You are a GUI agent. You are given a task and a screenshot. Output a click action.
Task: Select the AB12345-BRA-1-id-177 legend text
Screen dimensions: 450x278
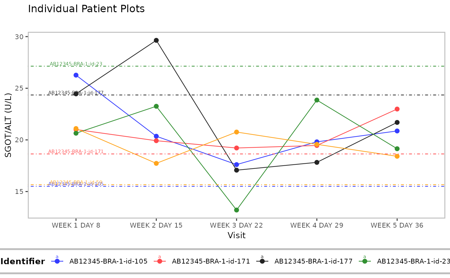pyautogui.click(x=313, y=261)
